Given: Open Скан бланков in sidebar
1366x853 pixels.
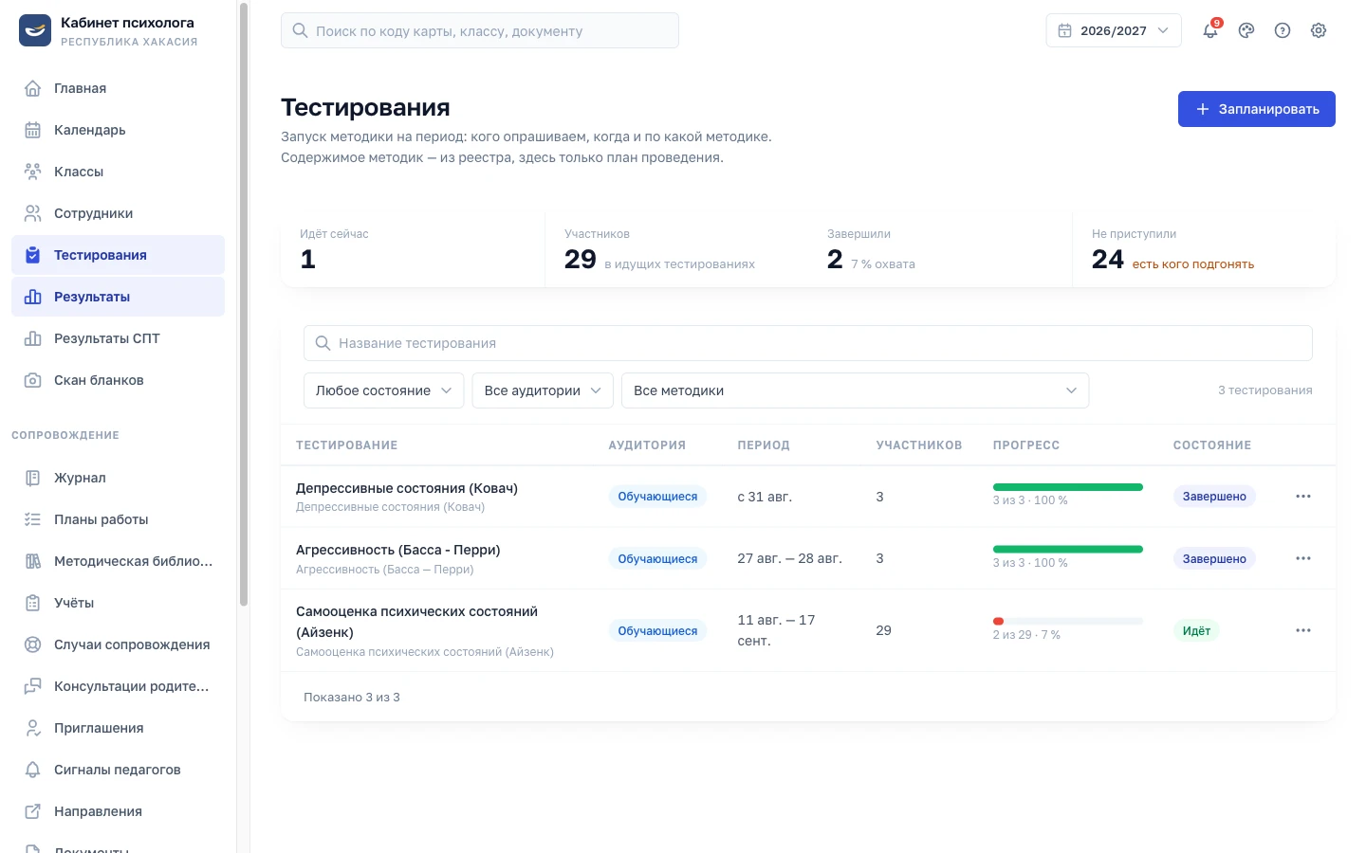Looking at the screenshot, I should coord(118,380).
